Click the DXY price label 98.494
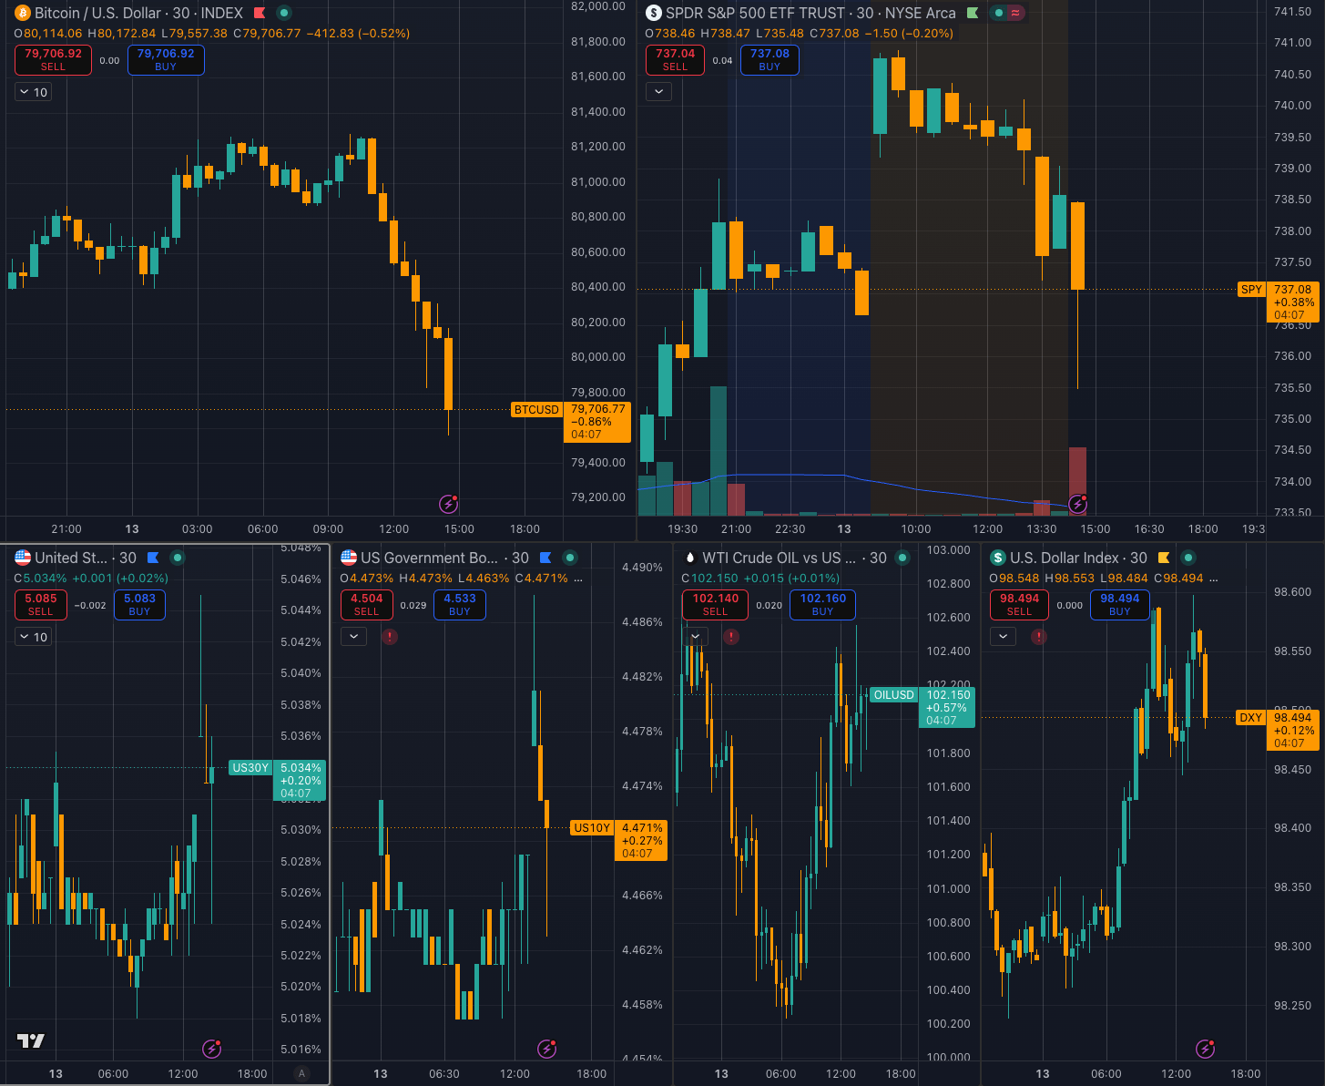 pos(1292,730)
